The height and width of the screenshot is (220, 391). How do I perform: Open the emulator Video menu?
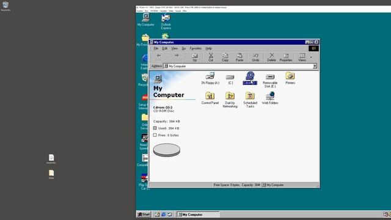point(171,11)
